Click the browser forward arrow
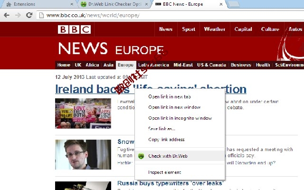The image size is (304, 190). click(x=18, y=15)
